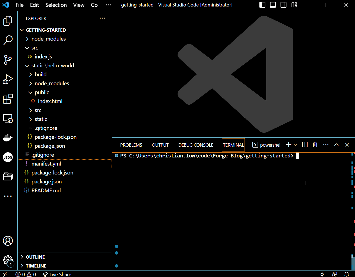This screenshot has width=355, height=277.
Task: Expand the OUTLINE section
Action: point(65,257)
